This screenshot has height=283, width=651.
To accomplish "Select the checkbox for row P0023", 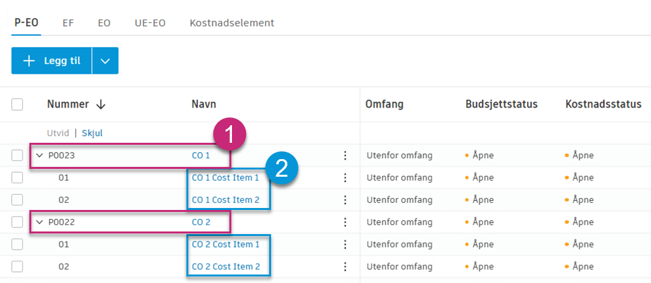I will [x=18, y=155].
